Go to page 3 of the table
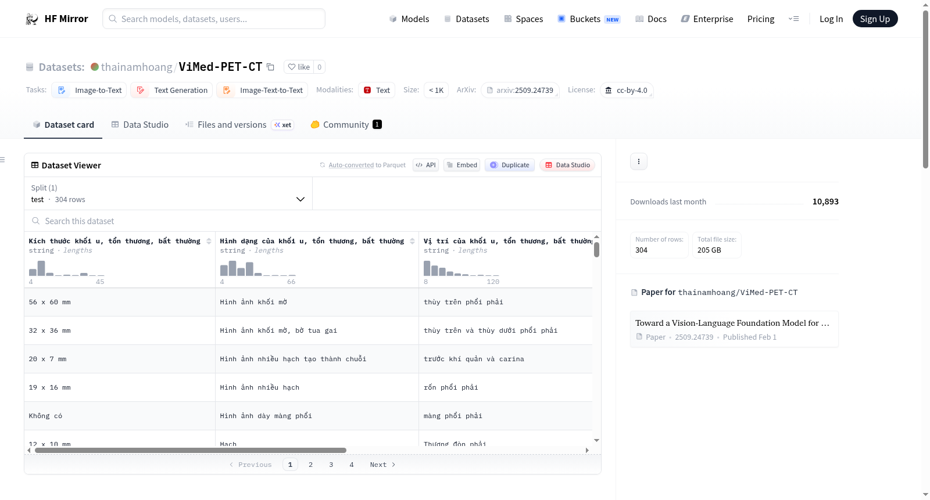The height and width of the screenshot is (500, 930). [x=331, y=465]
